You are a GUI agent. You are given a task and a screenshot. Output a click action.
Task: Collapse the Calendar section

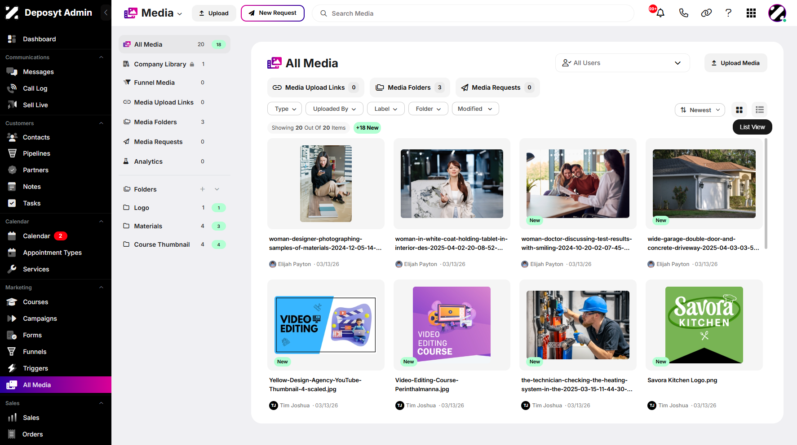101,222
